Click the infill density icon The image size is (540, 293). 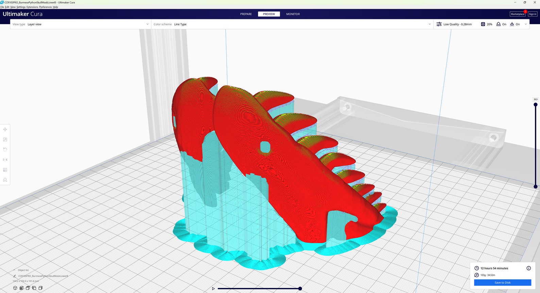[483, 24]
